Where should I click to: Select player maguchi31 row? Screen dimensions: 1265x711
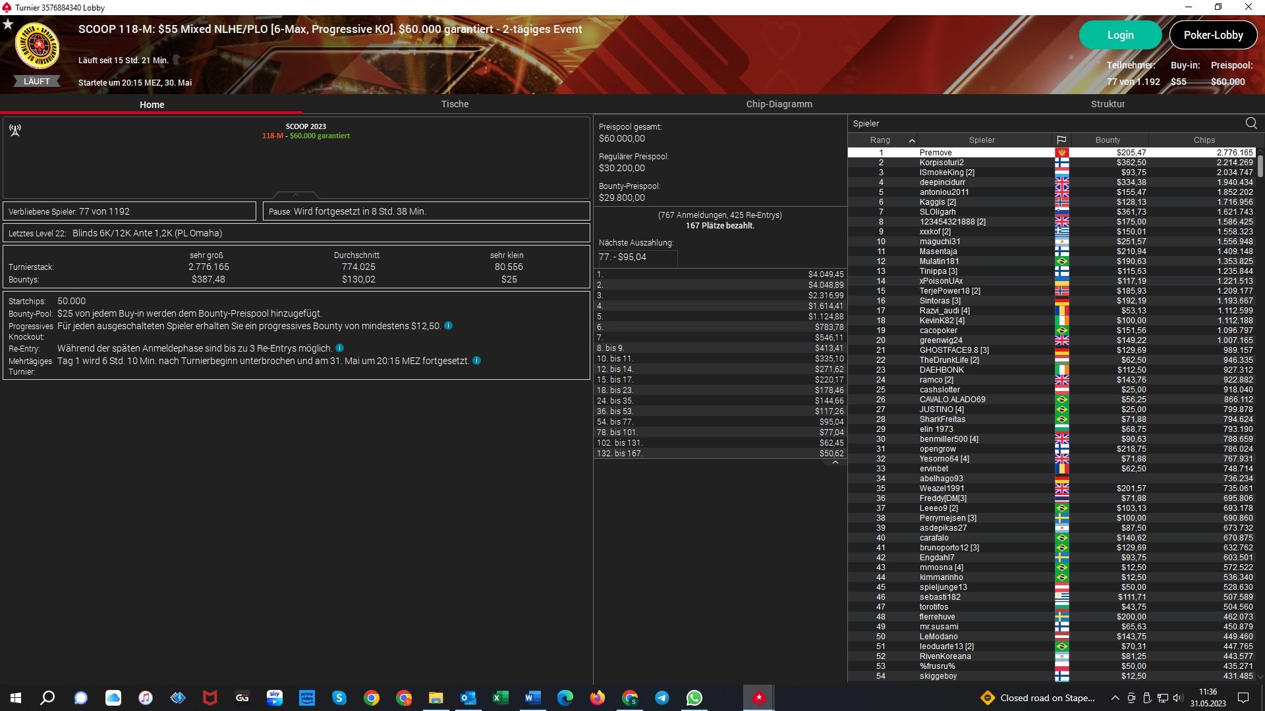coord(1052,241)
